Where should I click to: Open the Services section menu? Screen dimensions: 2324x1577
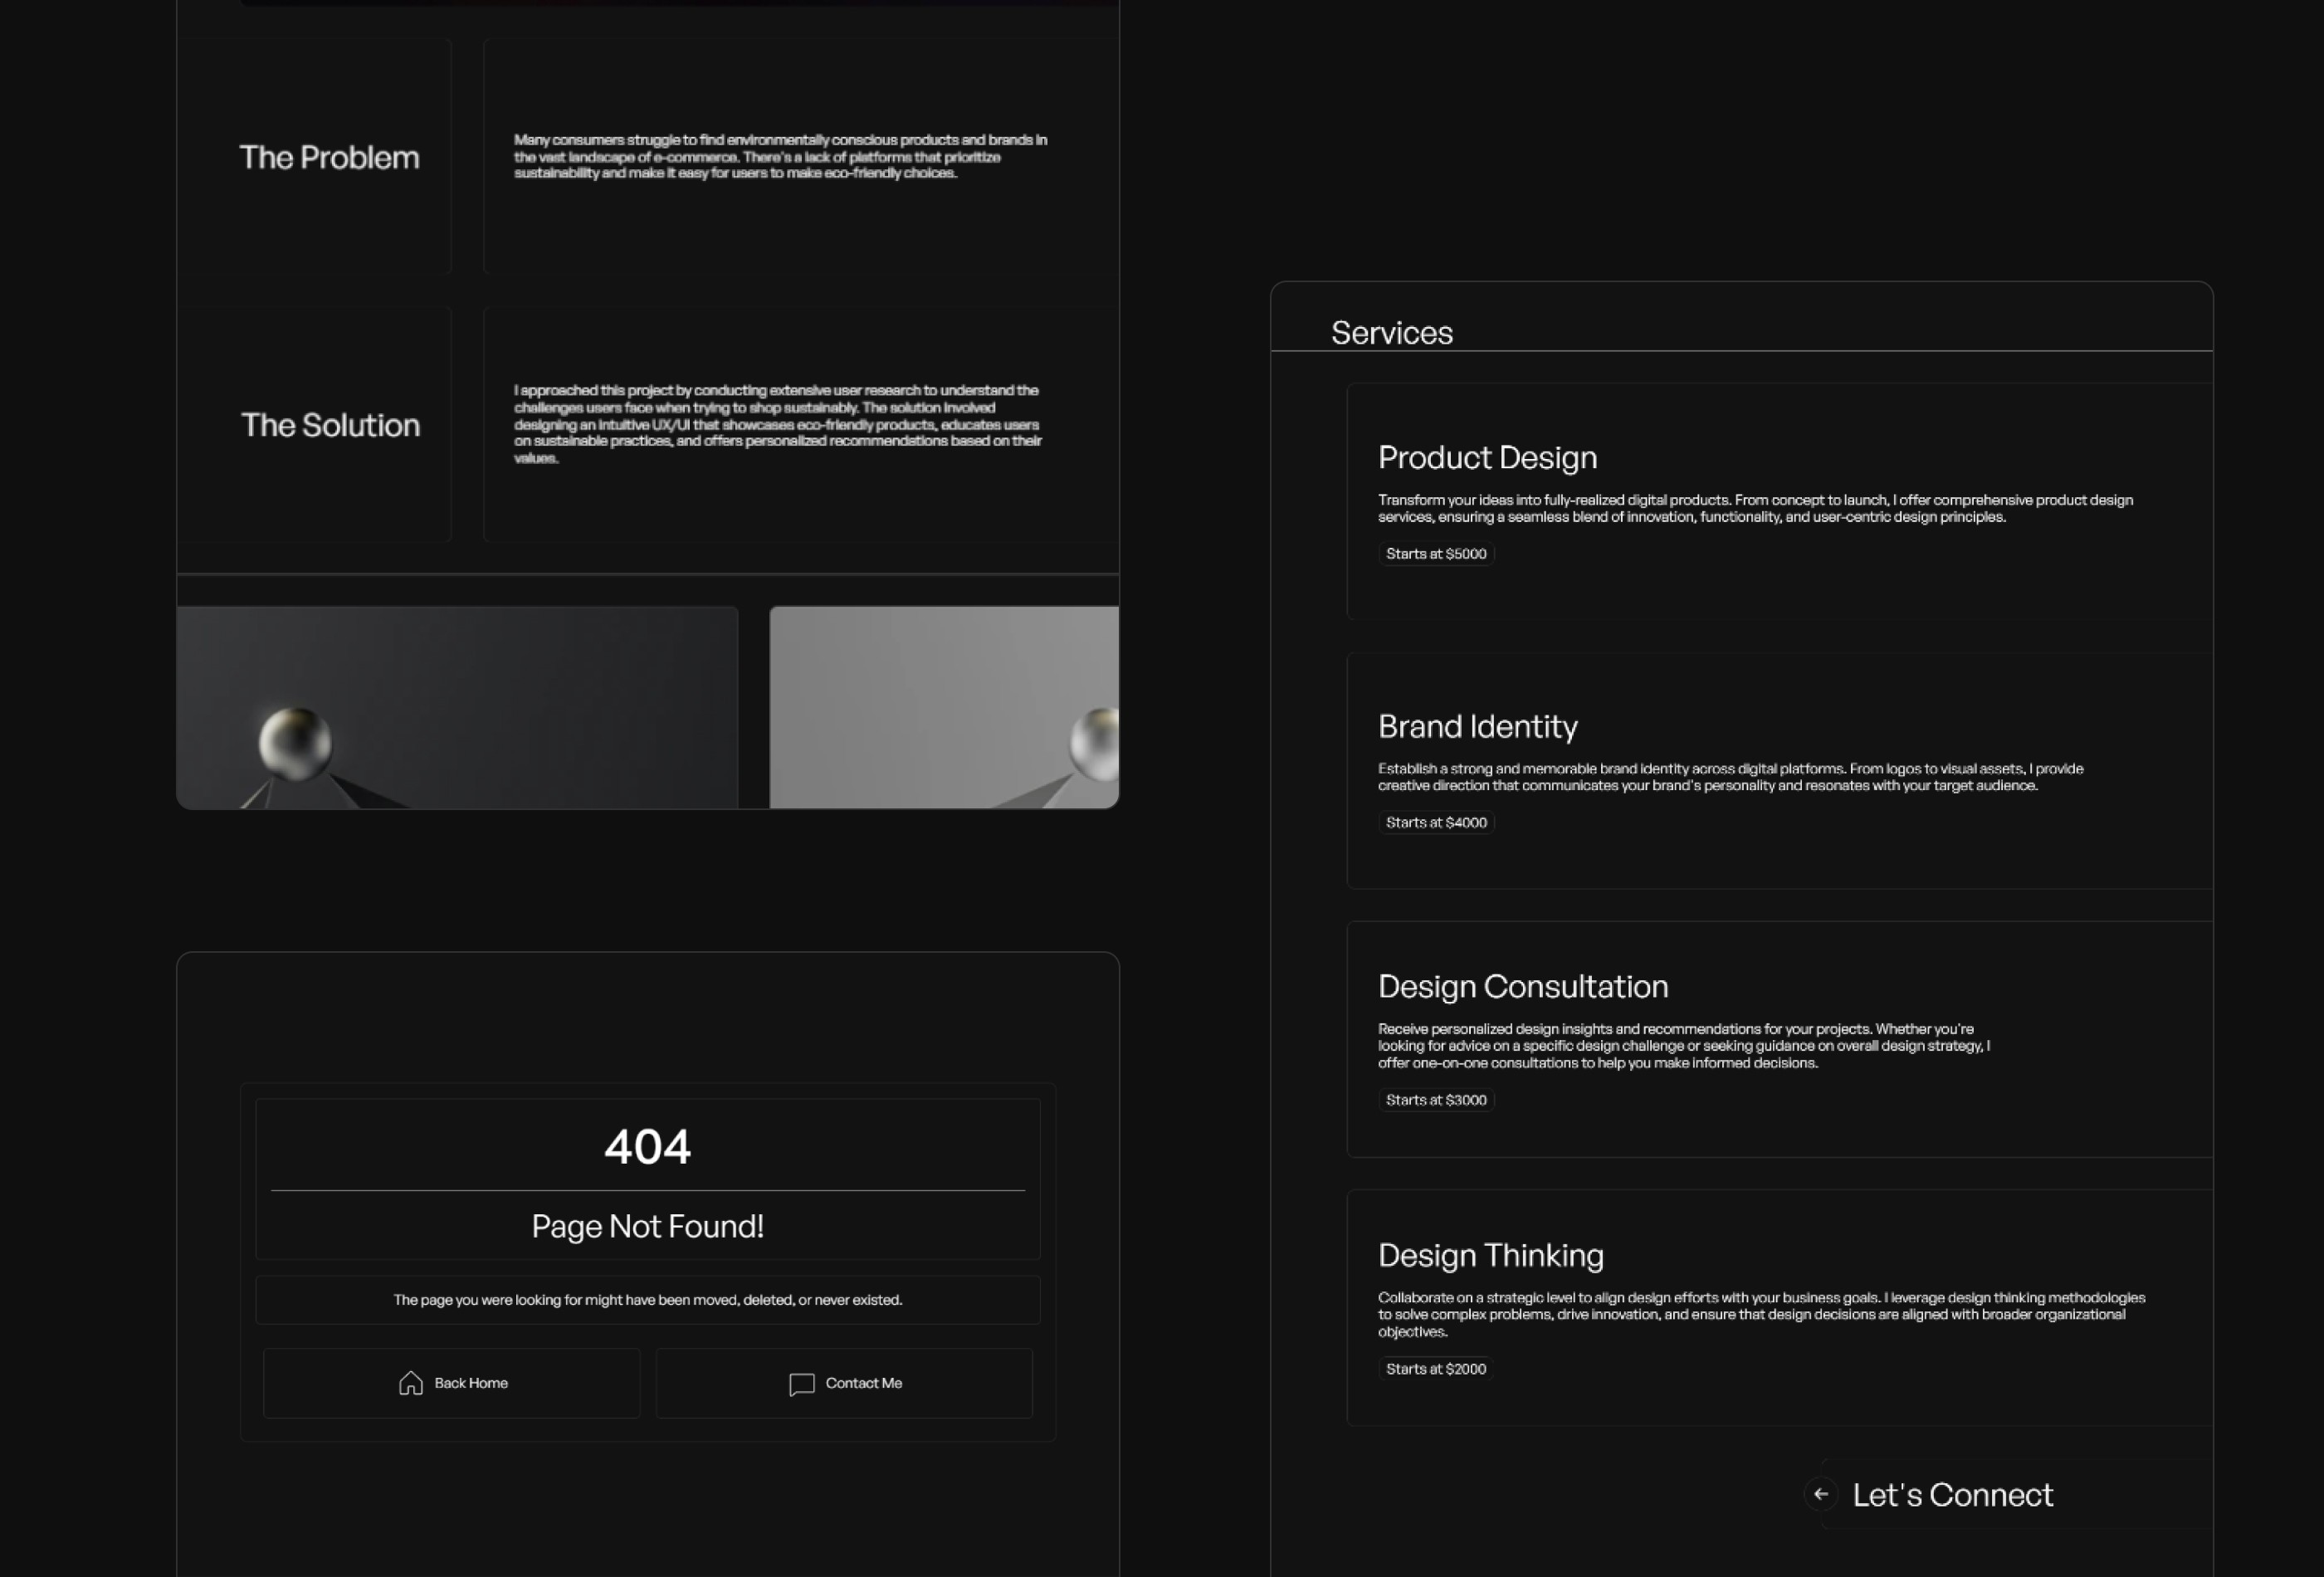coord(1392,333)
